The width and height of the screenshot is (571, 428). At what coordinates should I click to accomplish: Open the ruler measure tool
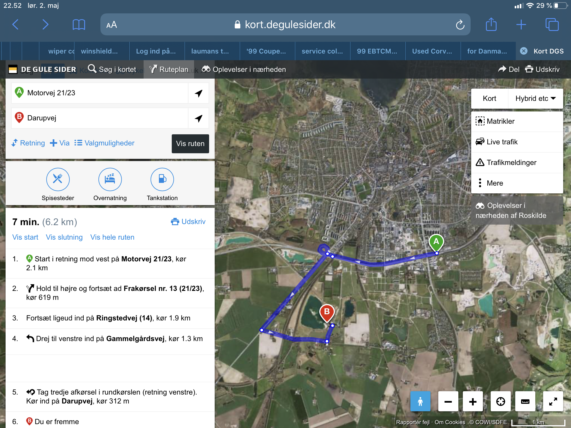[x=525, y=401]
